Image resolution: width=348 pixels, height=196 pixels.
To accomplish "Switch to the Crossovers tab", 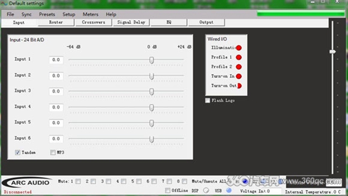I will pyautogui.click(x=94, y=22).
